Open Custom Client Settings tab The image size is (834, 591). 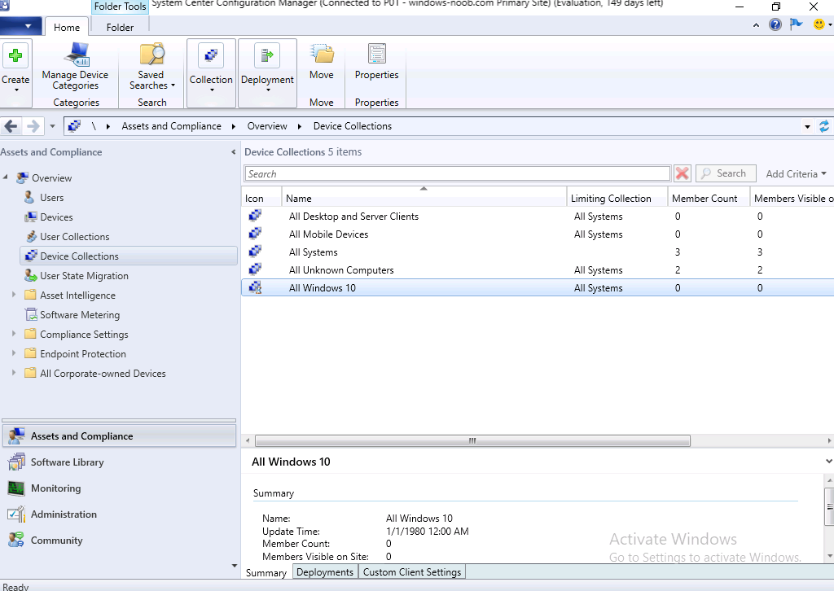tap(412, 571)
